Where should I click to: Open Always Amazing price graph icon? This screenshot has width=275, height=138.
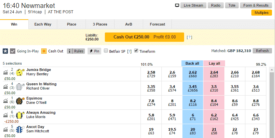pyautogui.click(x=6, y=115)
